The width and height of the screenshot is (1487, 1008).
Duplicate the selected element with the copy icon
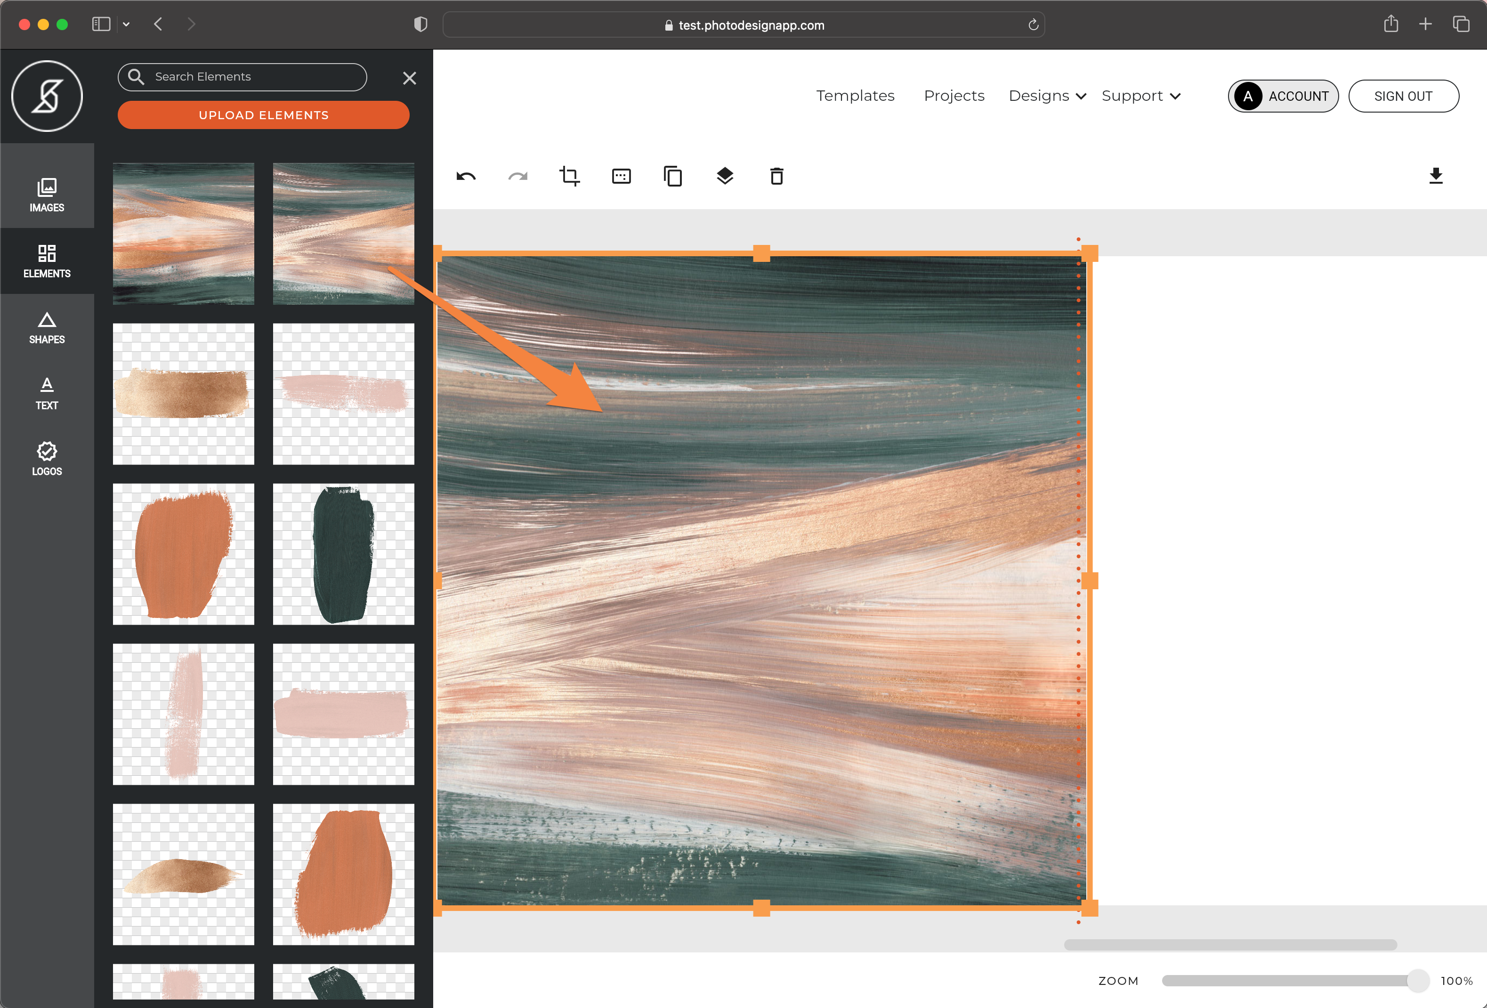673,176
